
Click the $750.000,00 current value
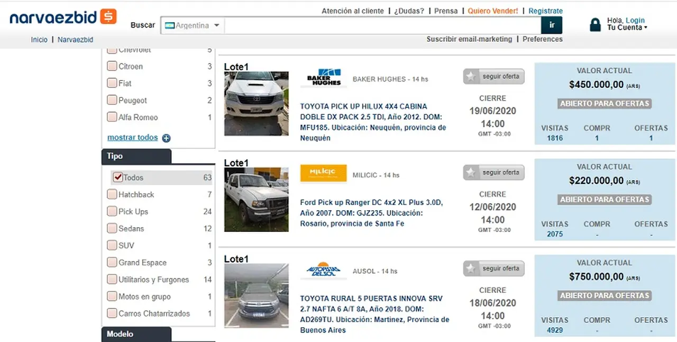point(597,277)
